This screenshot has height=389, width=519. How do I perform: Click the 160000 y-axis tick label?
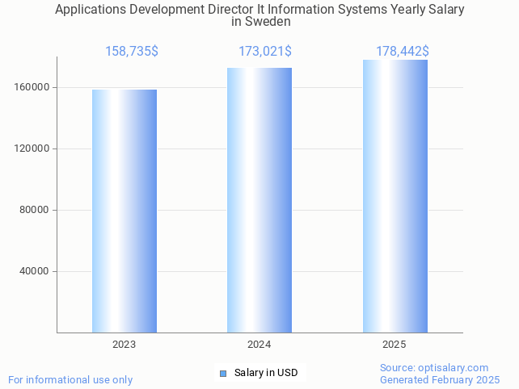32,87
